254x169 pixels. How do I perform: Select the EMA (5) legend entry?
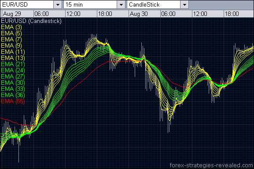pos(11,33)
